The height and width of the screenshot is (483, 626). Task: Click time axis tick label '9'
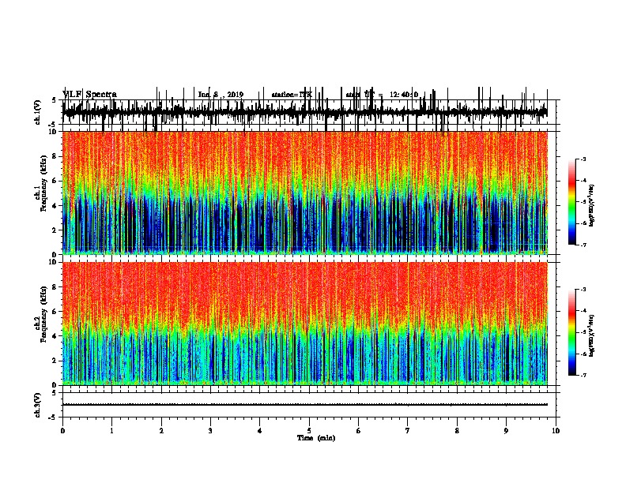pyautogui.click(x=506, y=431)
